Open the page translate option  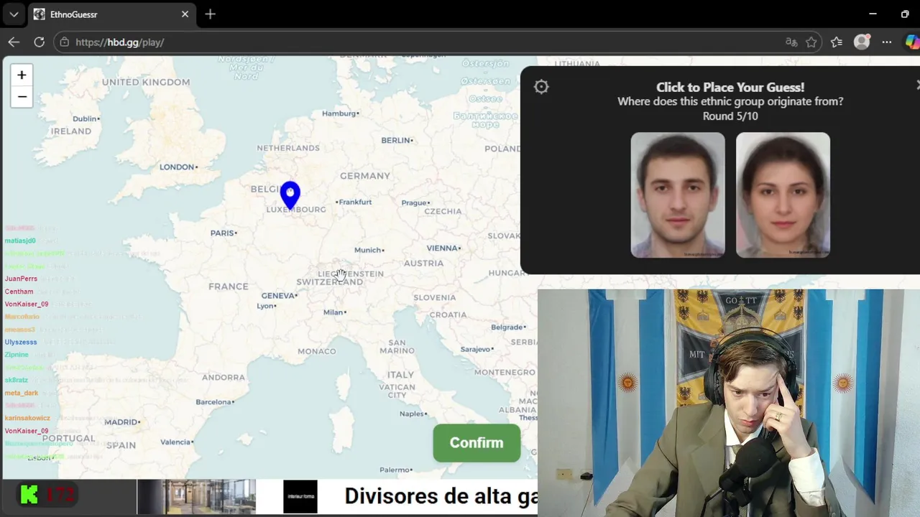coord(791,42)
